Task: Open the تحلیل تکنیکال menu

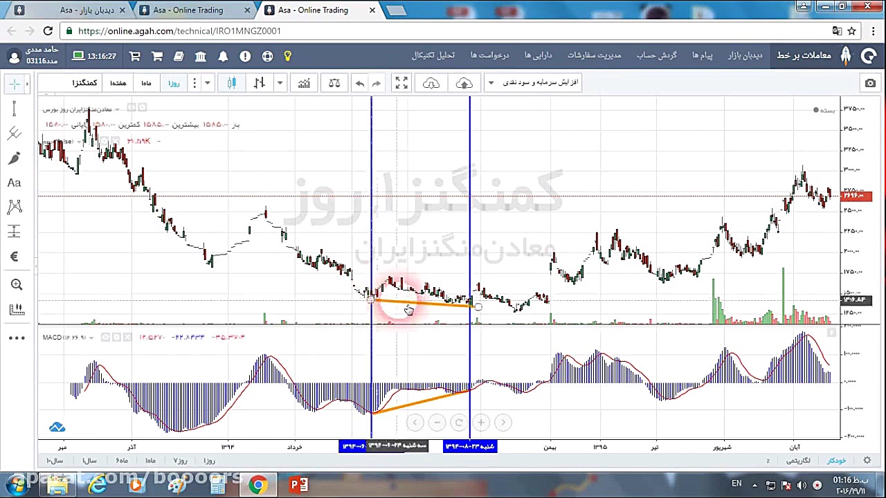Action: coord(433,55)
